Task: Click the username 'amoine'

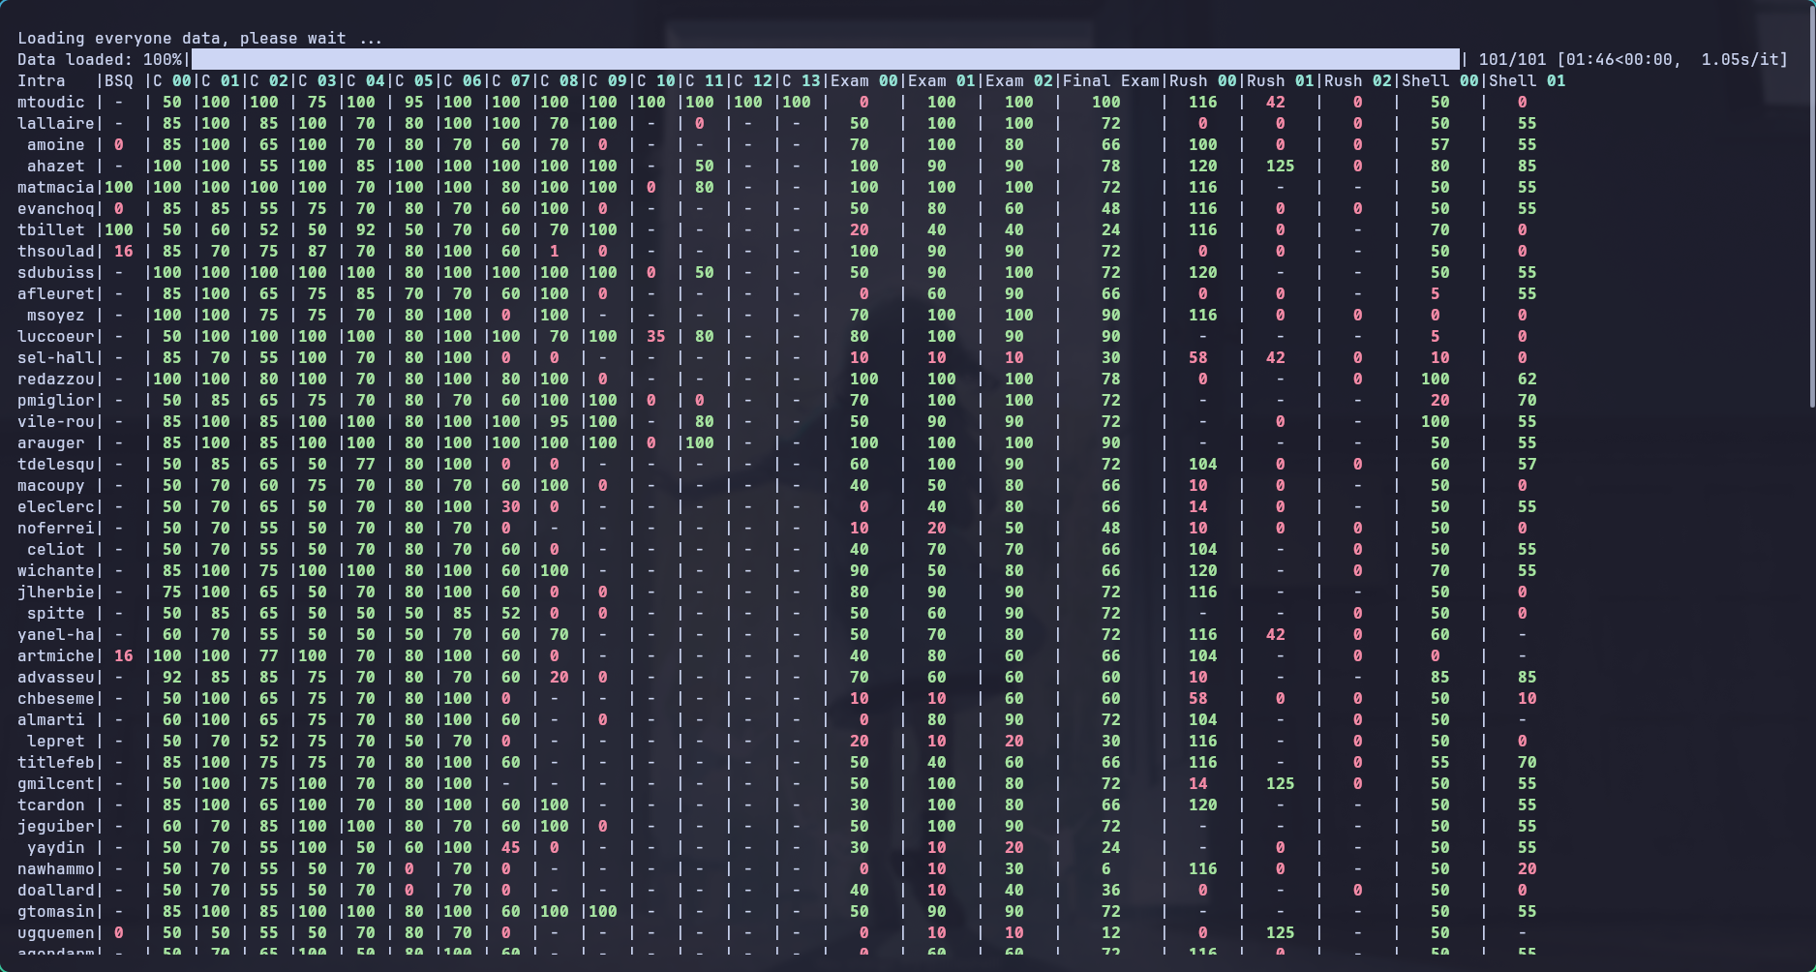Action: (56, 144)
